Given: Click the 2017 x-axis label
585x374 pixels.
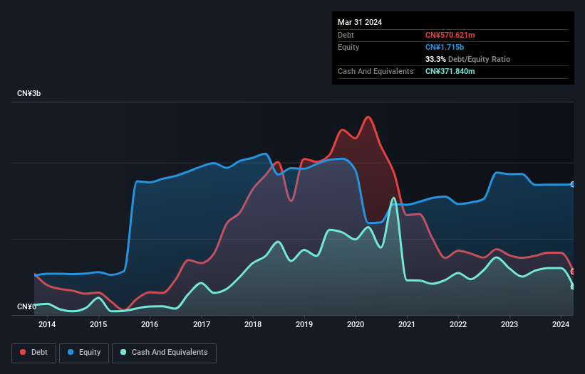Looking at the screenshot, I should [202, 324].
